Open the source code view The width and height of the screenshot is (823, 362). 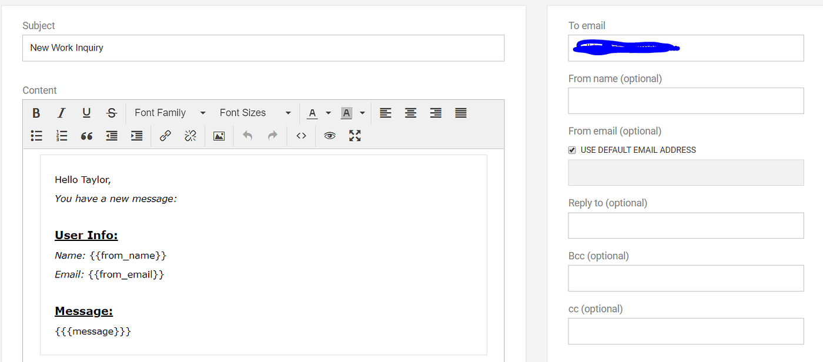pyautogui.click(x=301, y=136)
